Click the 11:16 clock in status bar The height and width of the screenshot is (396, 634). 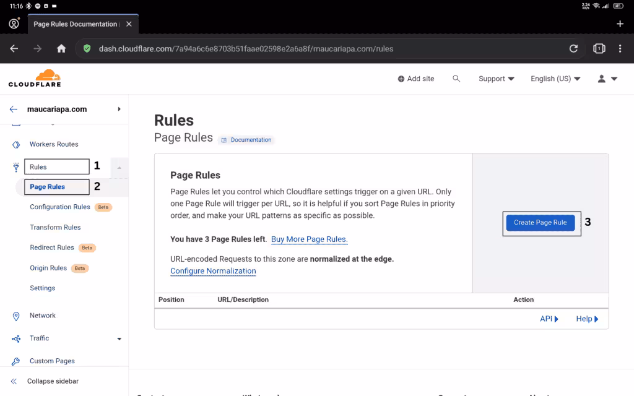(17, 6)
